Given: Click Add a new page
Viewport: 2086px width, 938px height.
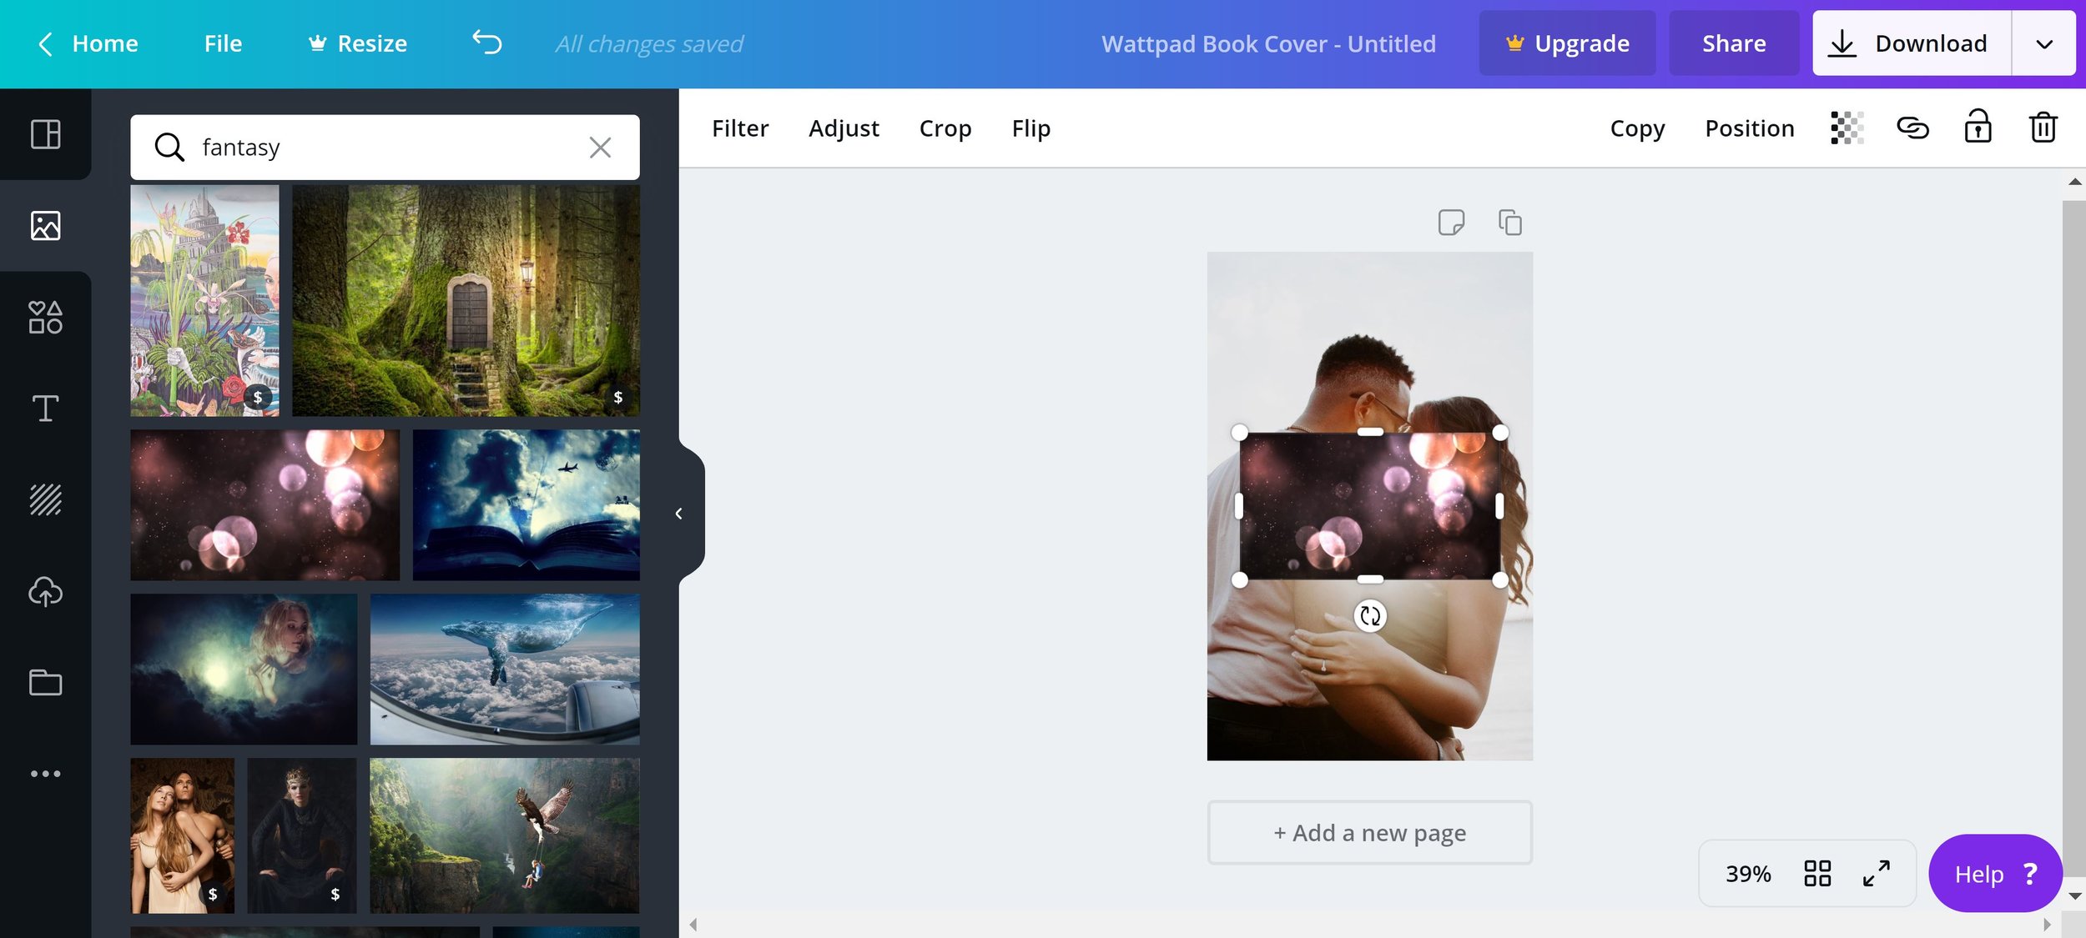Looking at the screenshot, I should coord(1369,832).
